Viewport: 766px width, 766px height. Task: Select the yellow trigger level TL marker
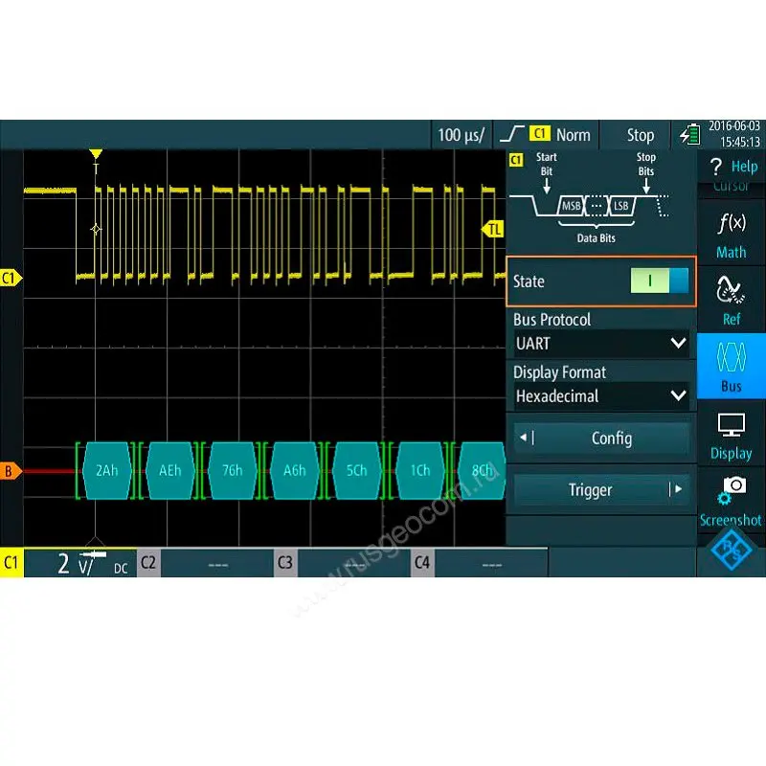493,229
